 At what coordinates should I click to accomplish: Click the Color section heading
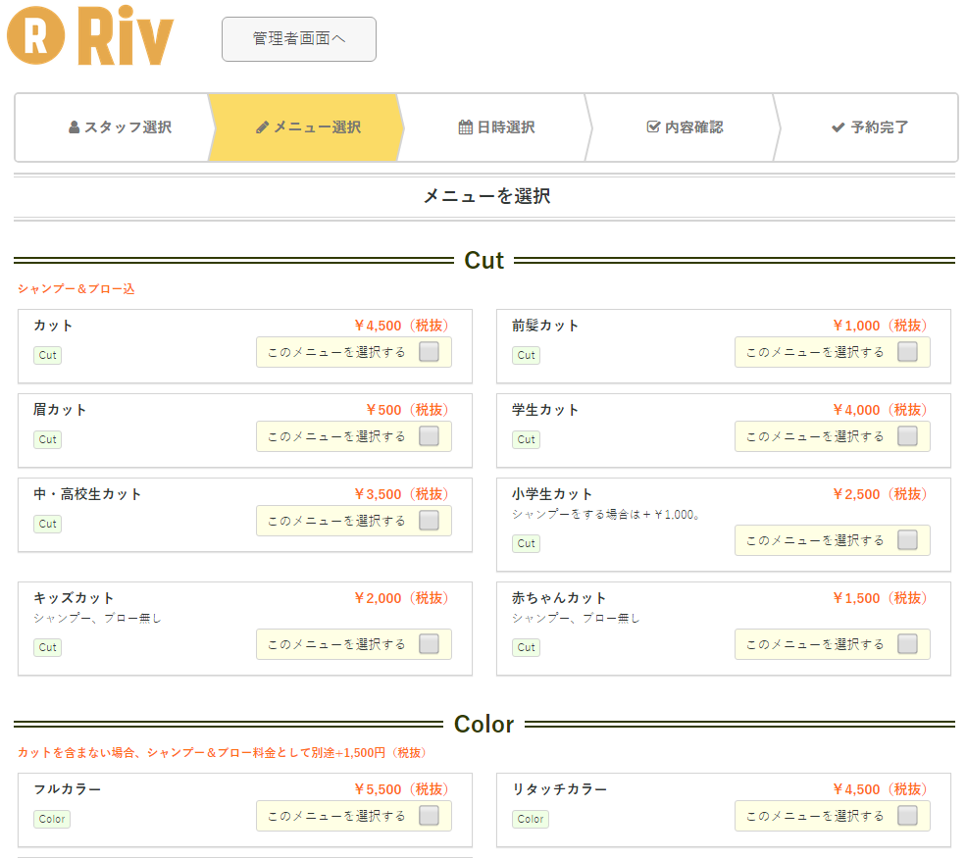pyautogui.click(x=483, y=725)
